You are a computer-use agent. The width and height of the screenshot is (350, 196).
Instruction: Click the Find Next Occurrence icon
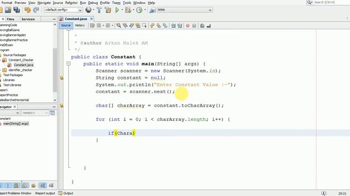tap(131, 26)
